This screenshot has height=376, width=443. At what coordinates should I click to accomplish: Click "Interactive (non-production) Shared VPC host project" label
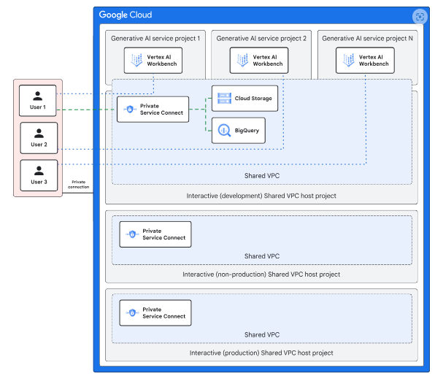tap(261, 275)
